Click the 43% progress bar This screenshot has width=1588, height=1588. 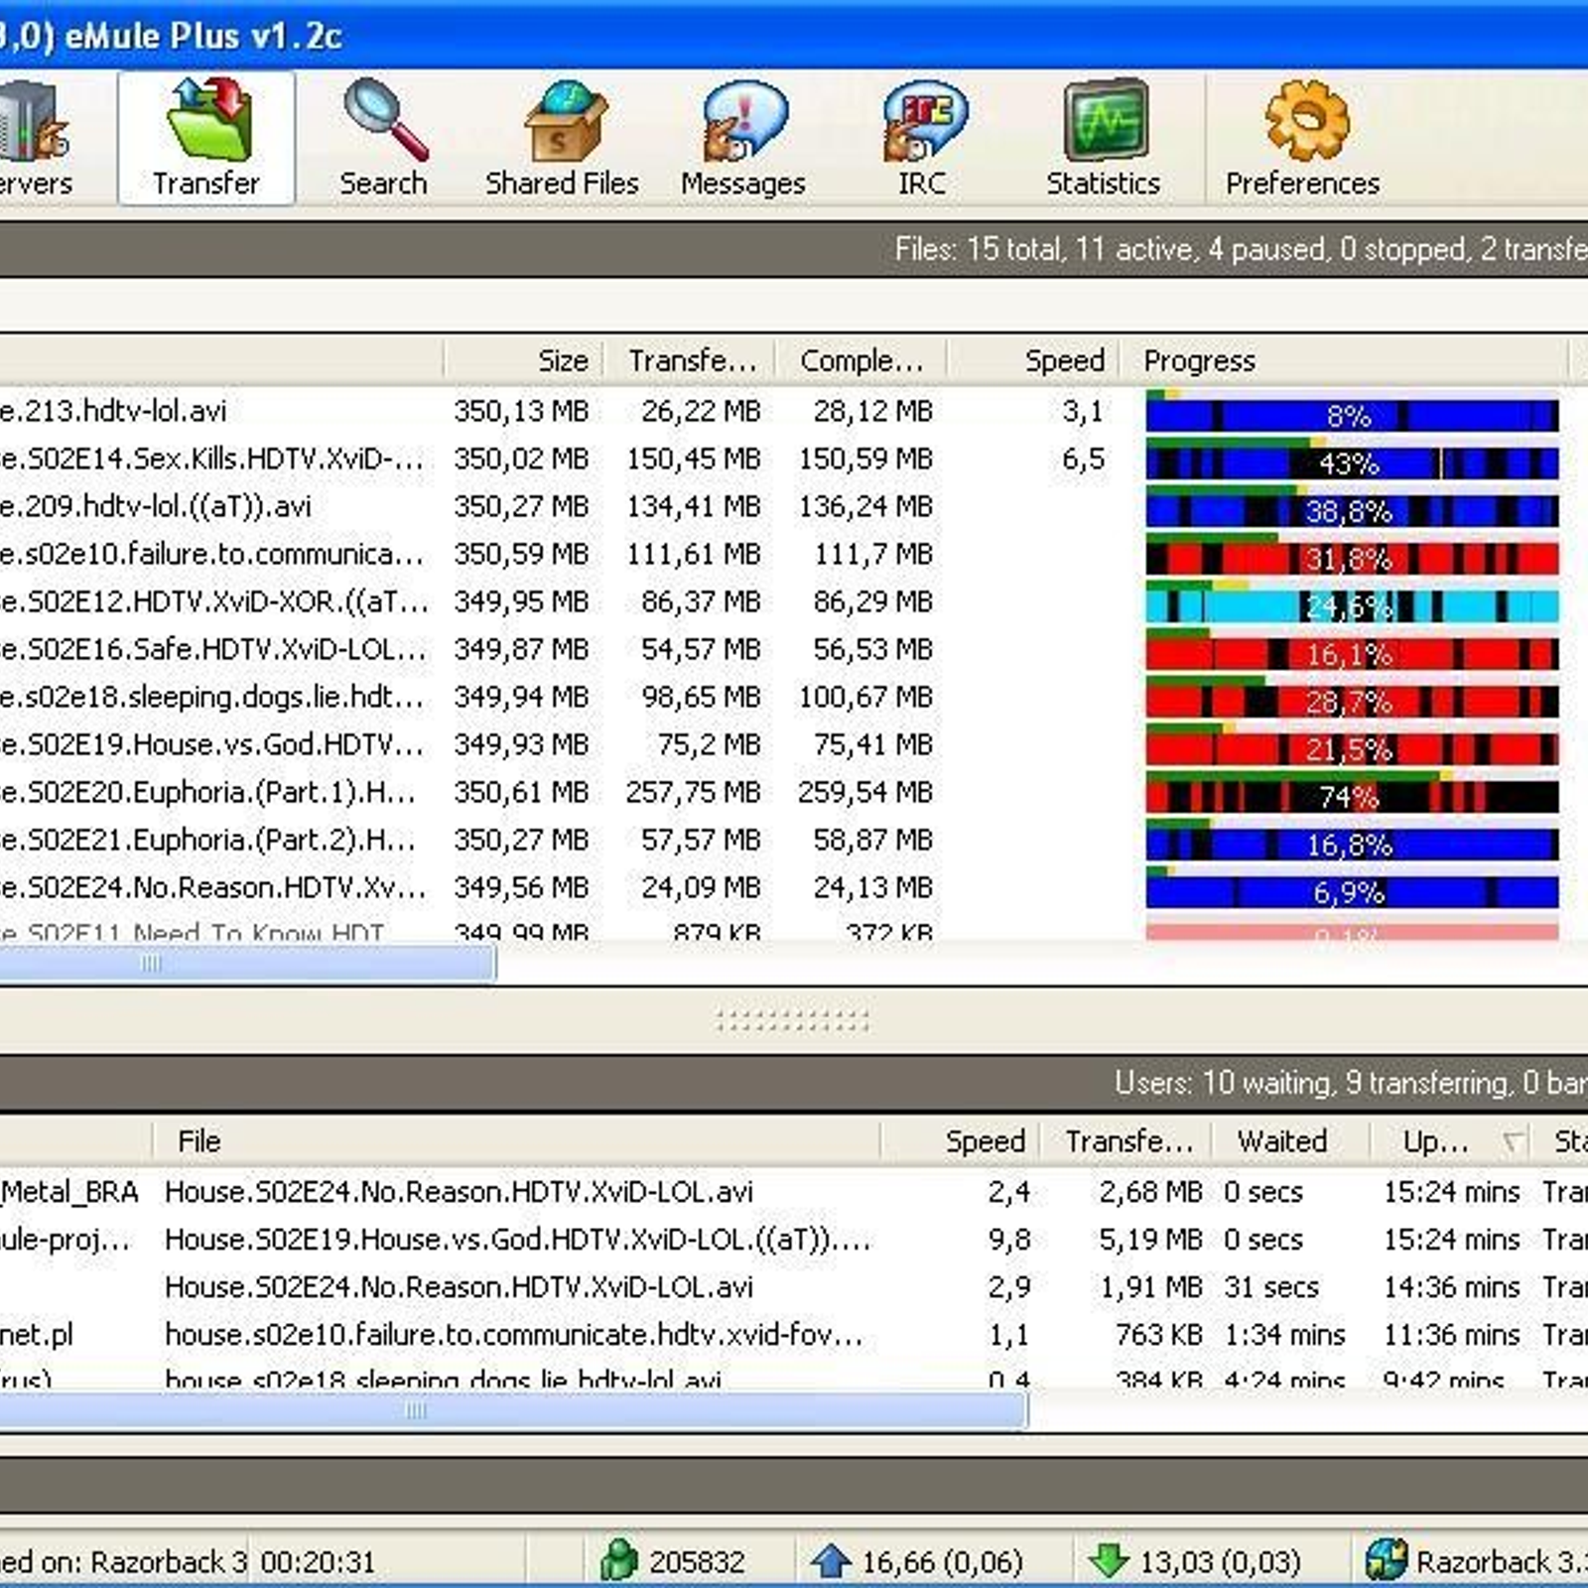click(1352, 461)
